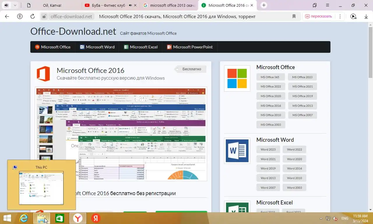Screen dimensions: 373x224
Task: Open Microsoft Word in the site menu
Action: click(97, 47)
